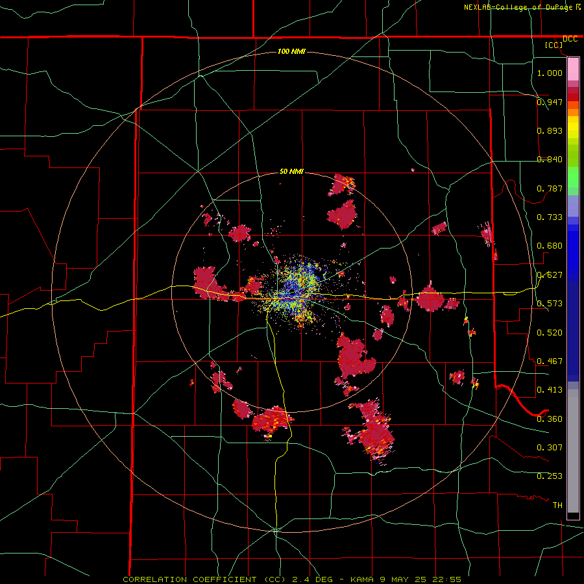
Task: Click the 1.000 color scale value
Action: click(x=550, y=73)
